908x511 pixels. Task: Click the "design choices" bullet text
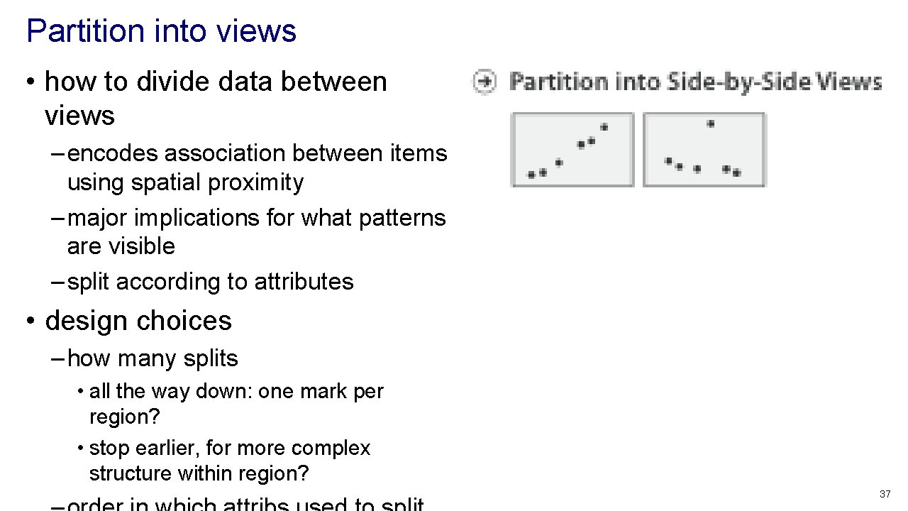pyautogui.click(x=138, y=321)
